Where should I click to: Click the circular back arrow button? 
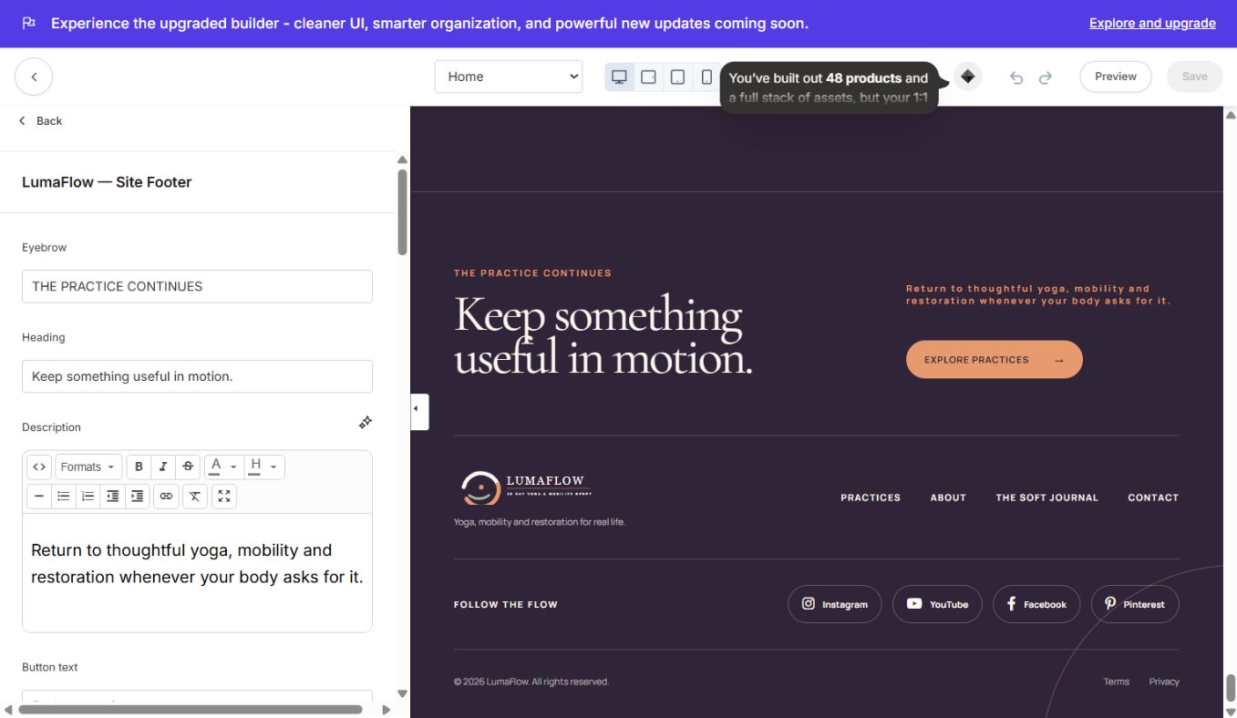34,77
